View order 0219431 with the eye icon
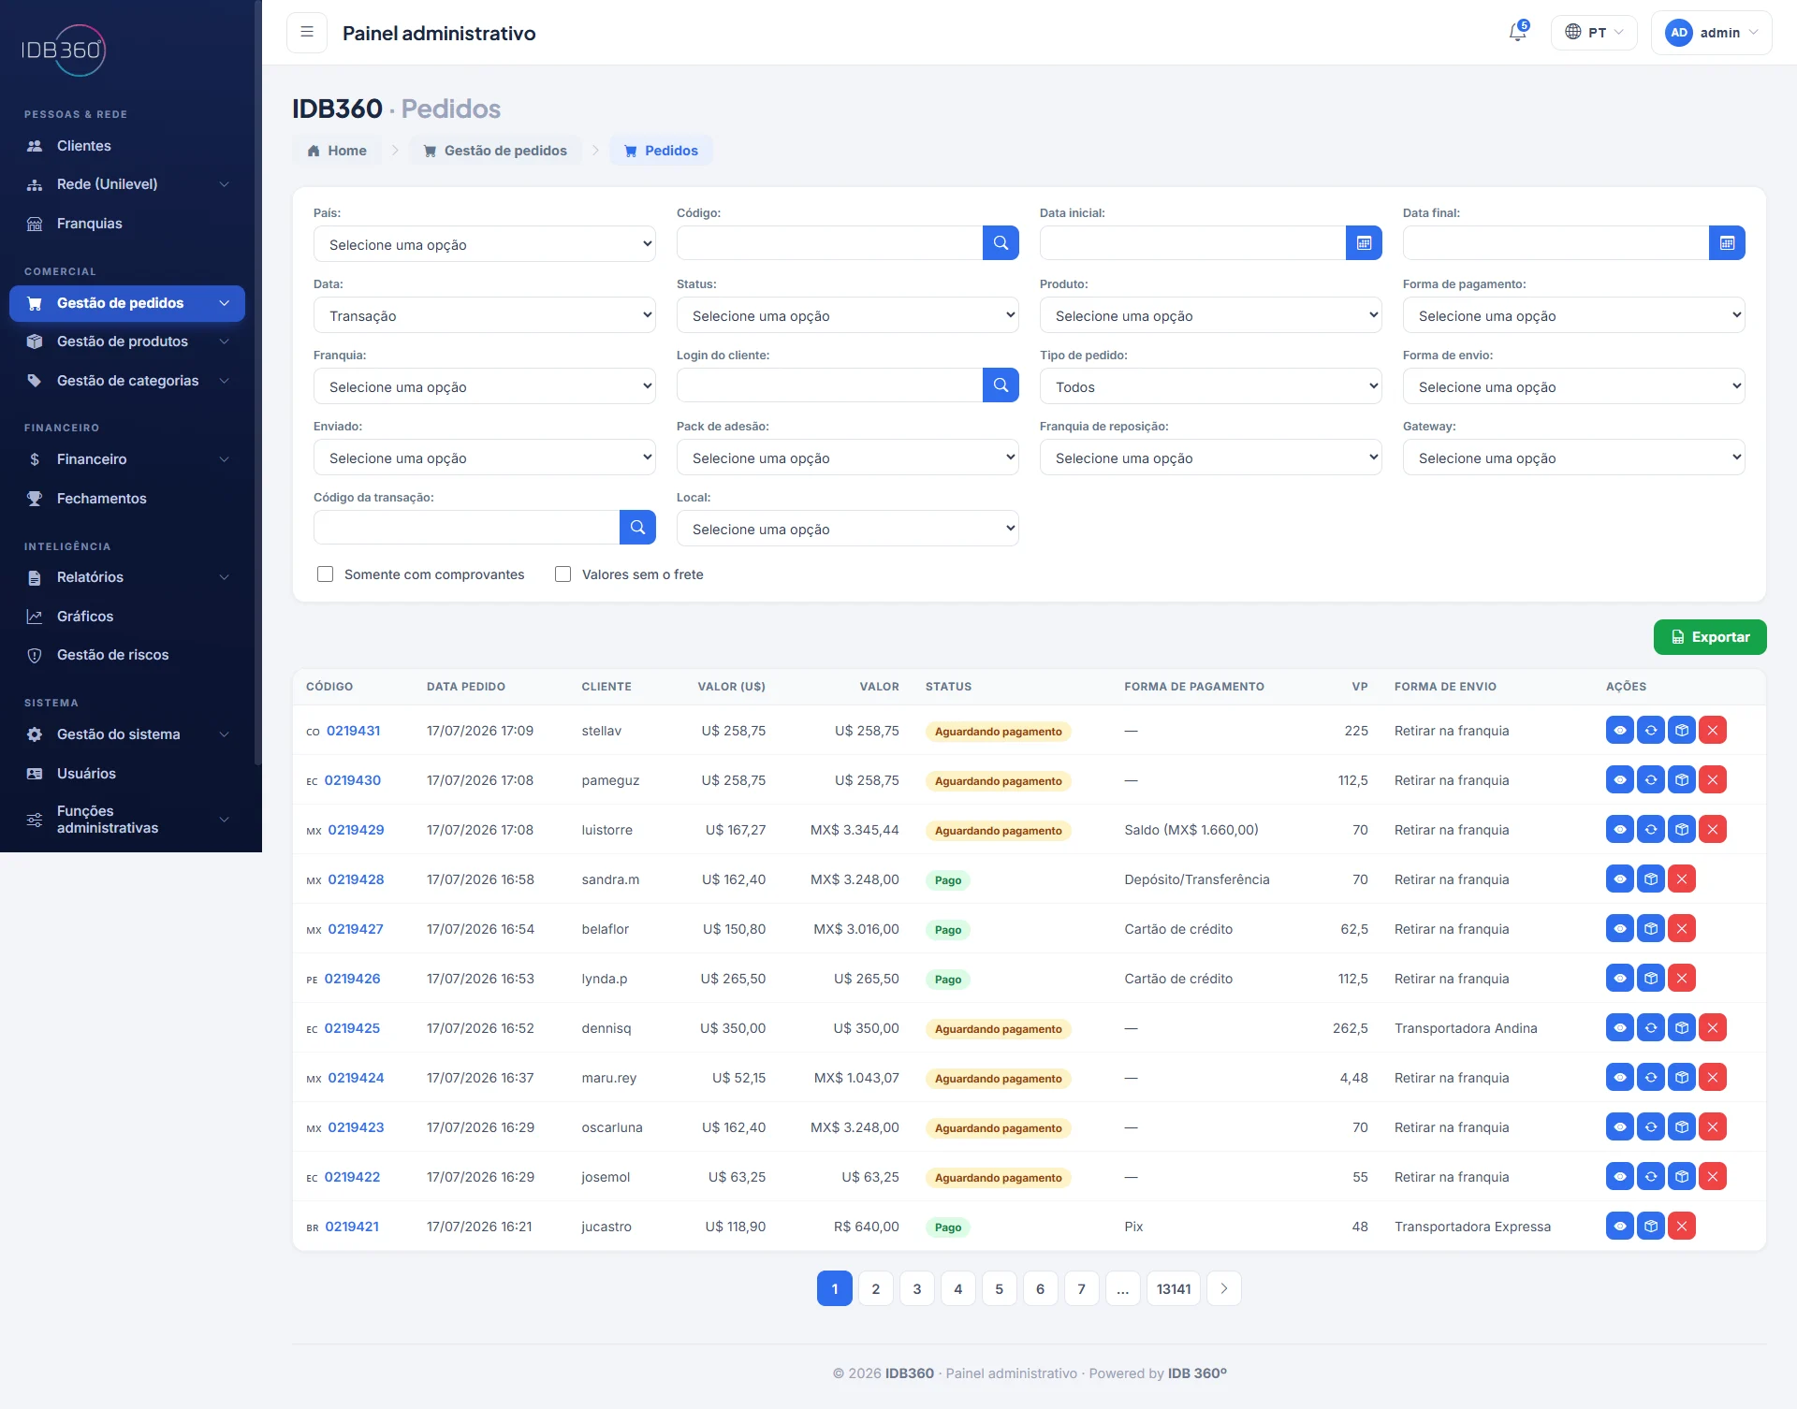The width and height of the screenshot is (1797, 1409). [1619, 731]
